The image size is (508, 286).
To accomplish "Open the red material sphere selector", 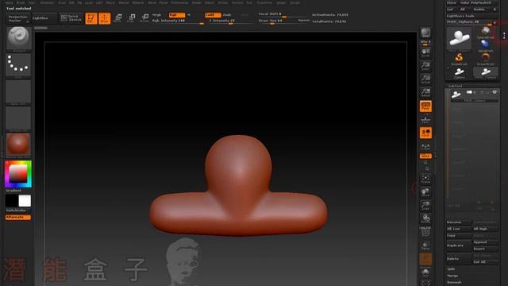I will (18, 145).
